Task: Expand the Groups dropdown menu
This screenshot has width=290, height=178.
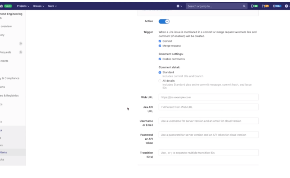Action: pos(38,6)
